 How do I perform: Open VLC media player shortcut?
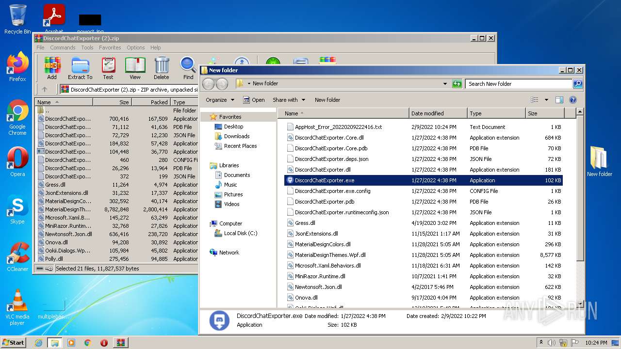pyautogui.click(x=17, y=307)
